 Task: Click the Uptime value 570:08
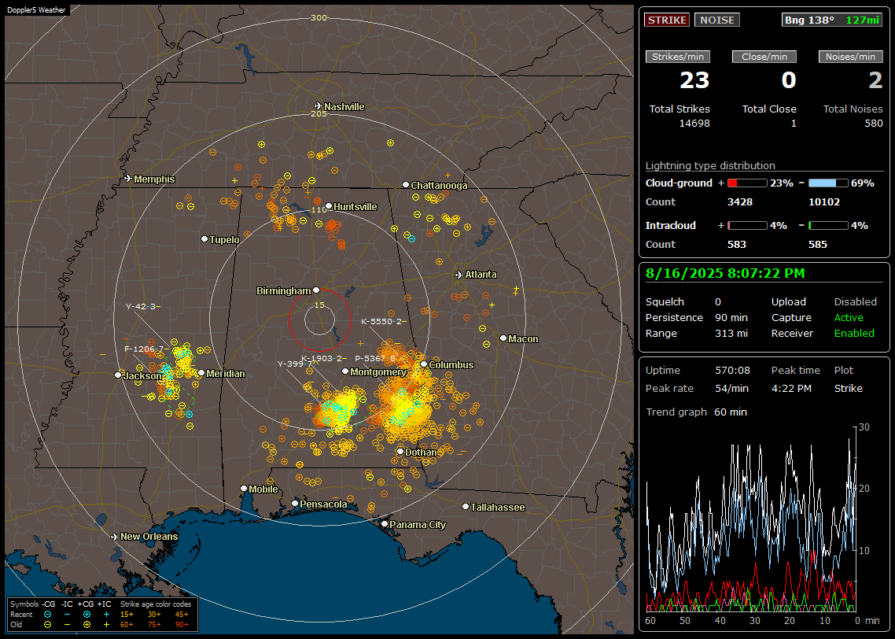tap(732, 371)
